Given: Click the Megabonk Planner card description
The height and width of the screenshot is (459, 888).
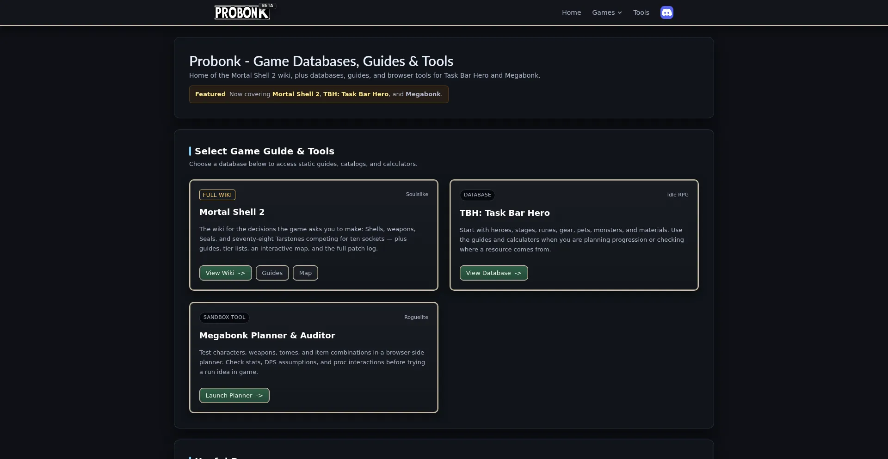Looking at the screenshot, I should tap(312, 362).
